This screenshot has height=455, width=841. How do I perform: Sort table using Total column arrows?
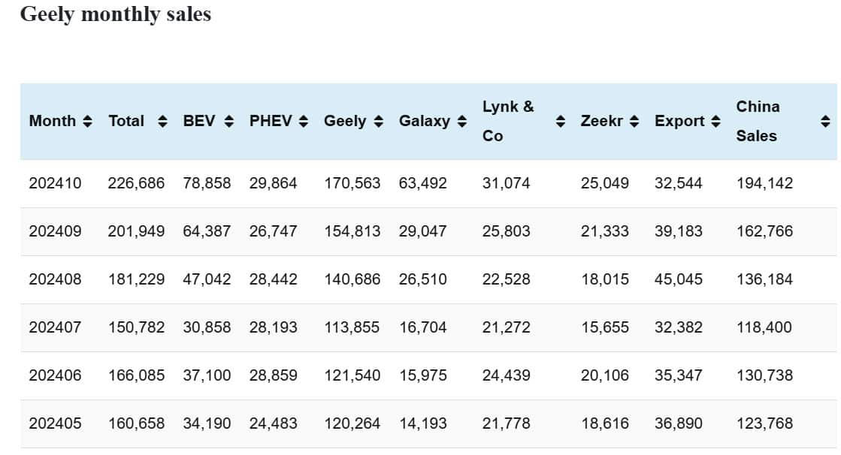(x=162, y=121)
